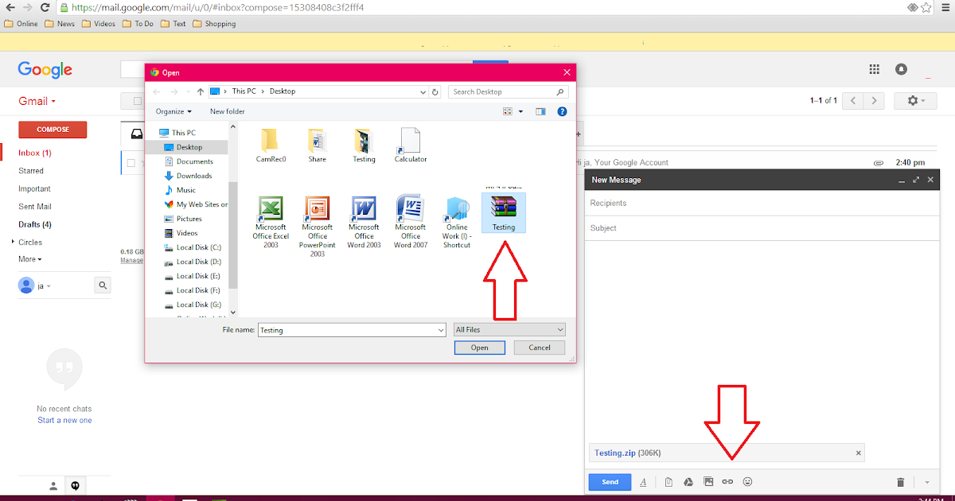
Task: Open Drafts (4) label
Action: point(35,224)
